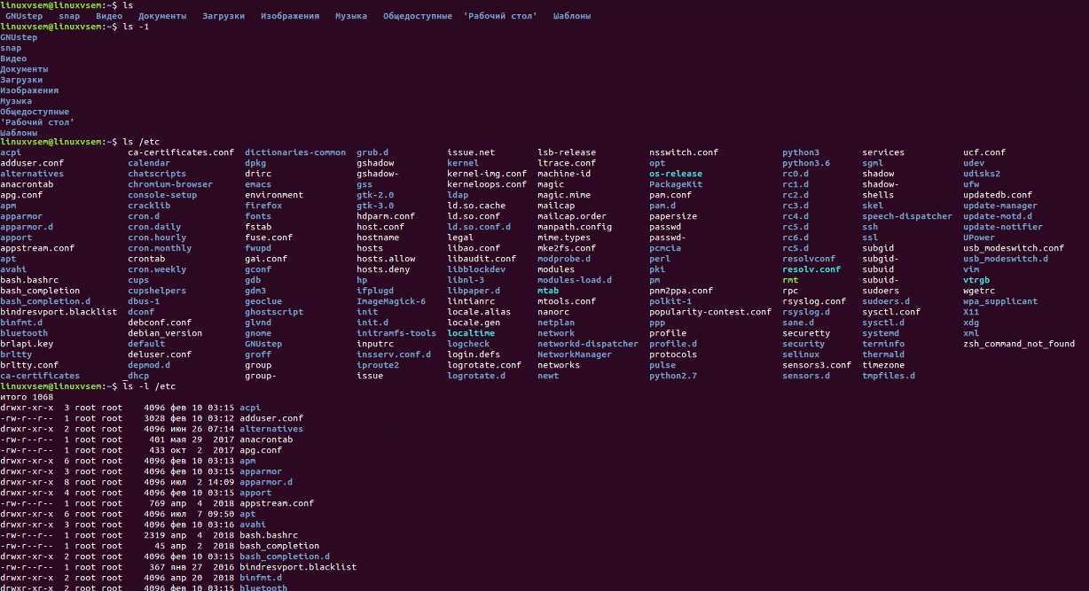The image size is (1089, 591).
Task: Click the zsh_command_not_found entry
Action: [1018, 344]
